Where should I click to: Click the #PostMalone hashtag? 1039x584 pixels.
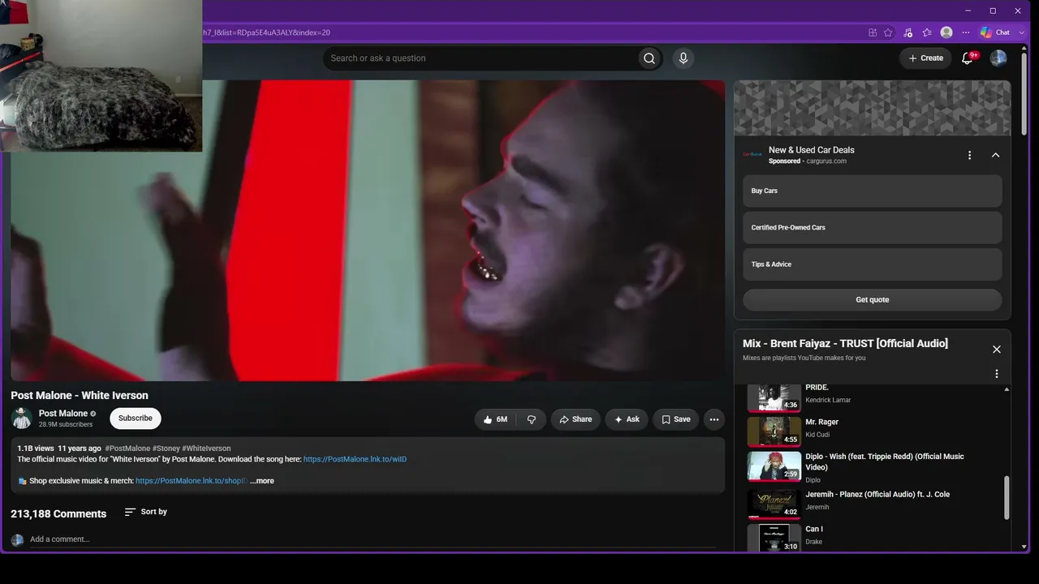click(127, 449)
